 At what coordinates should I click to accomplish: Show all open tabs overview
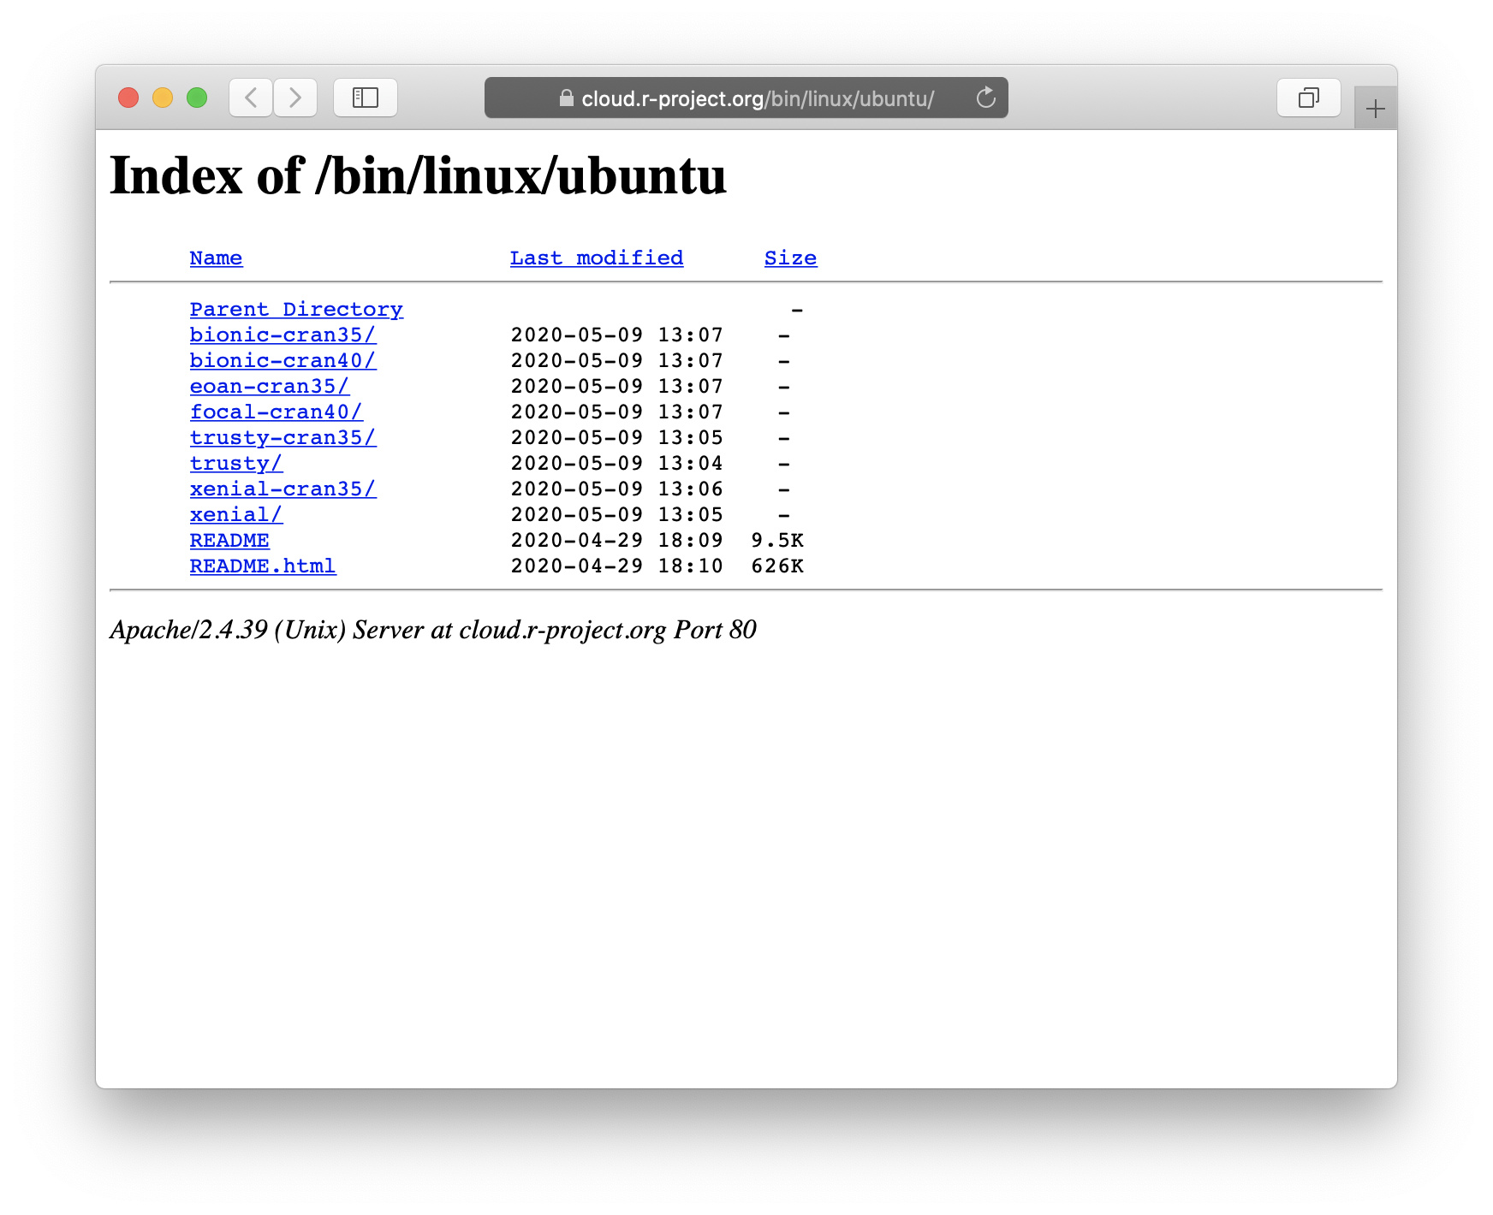click(x=1308, y=98)
